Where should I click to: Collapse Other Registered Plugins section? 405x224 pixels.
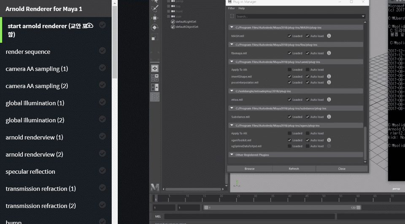pyautogui.click(x=232, y=154)
